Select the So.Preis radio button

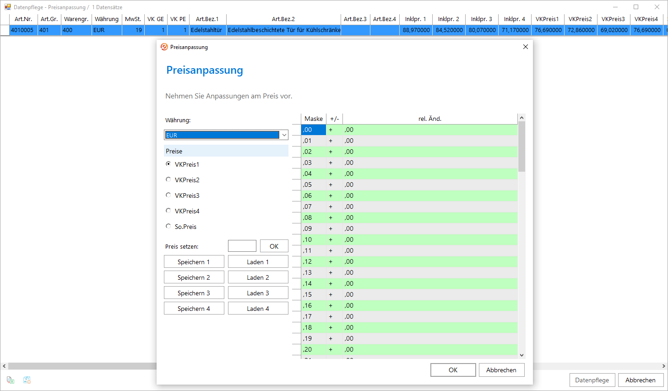[x=168, y=226]
